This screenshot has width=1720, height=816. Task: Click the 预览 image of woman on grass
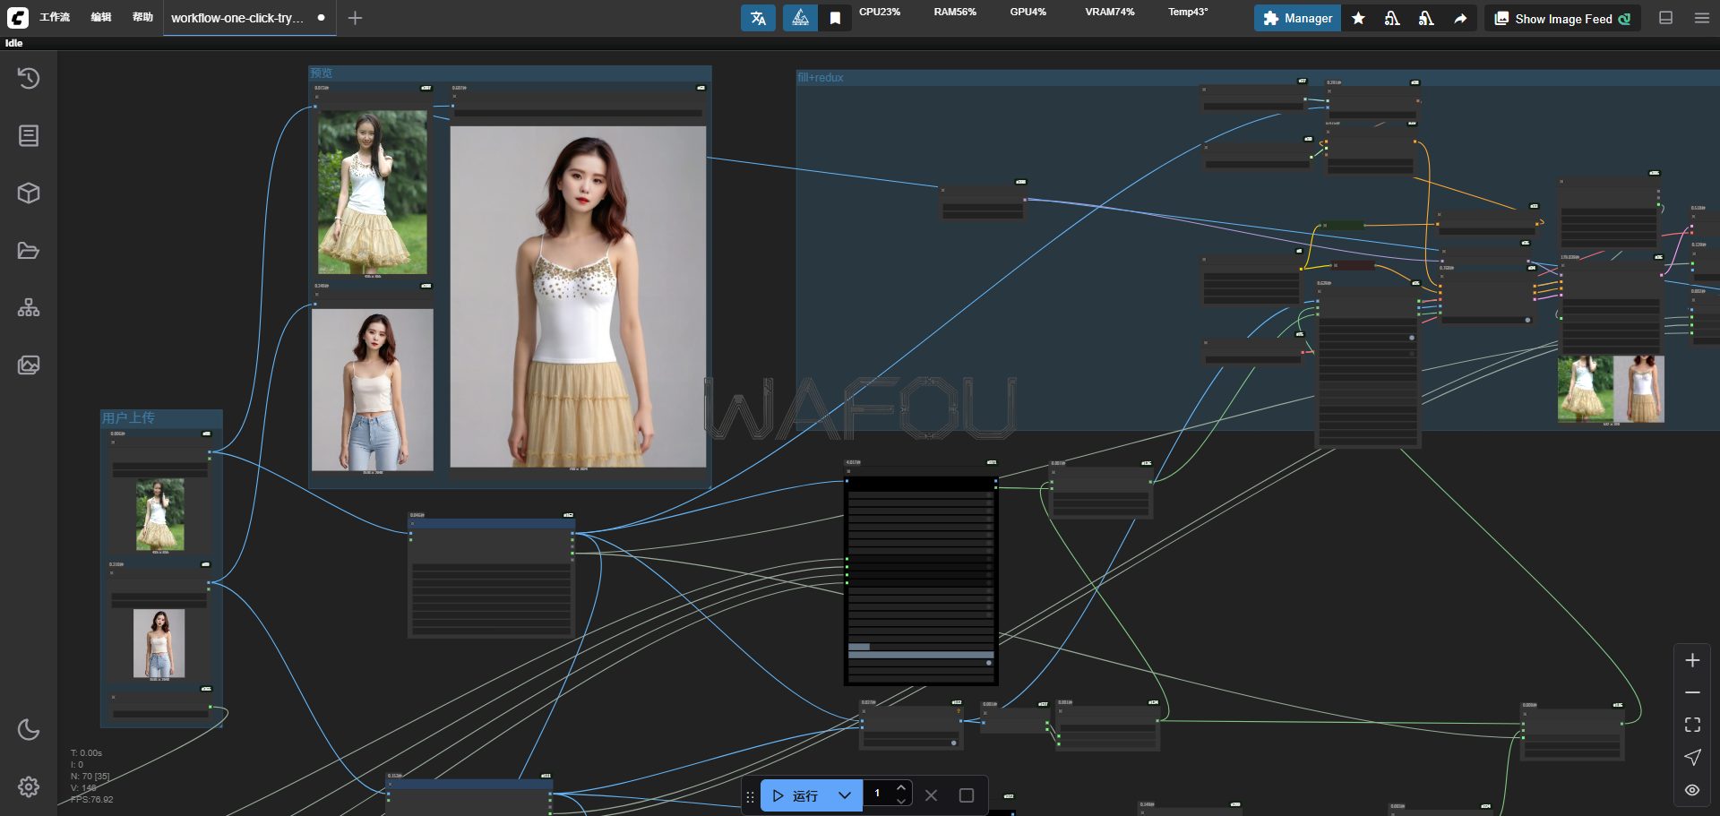tap(373, 192)
